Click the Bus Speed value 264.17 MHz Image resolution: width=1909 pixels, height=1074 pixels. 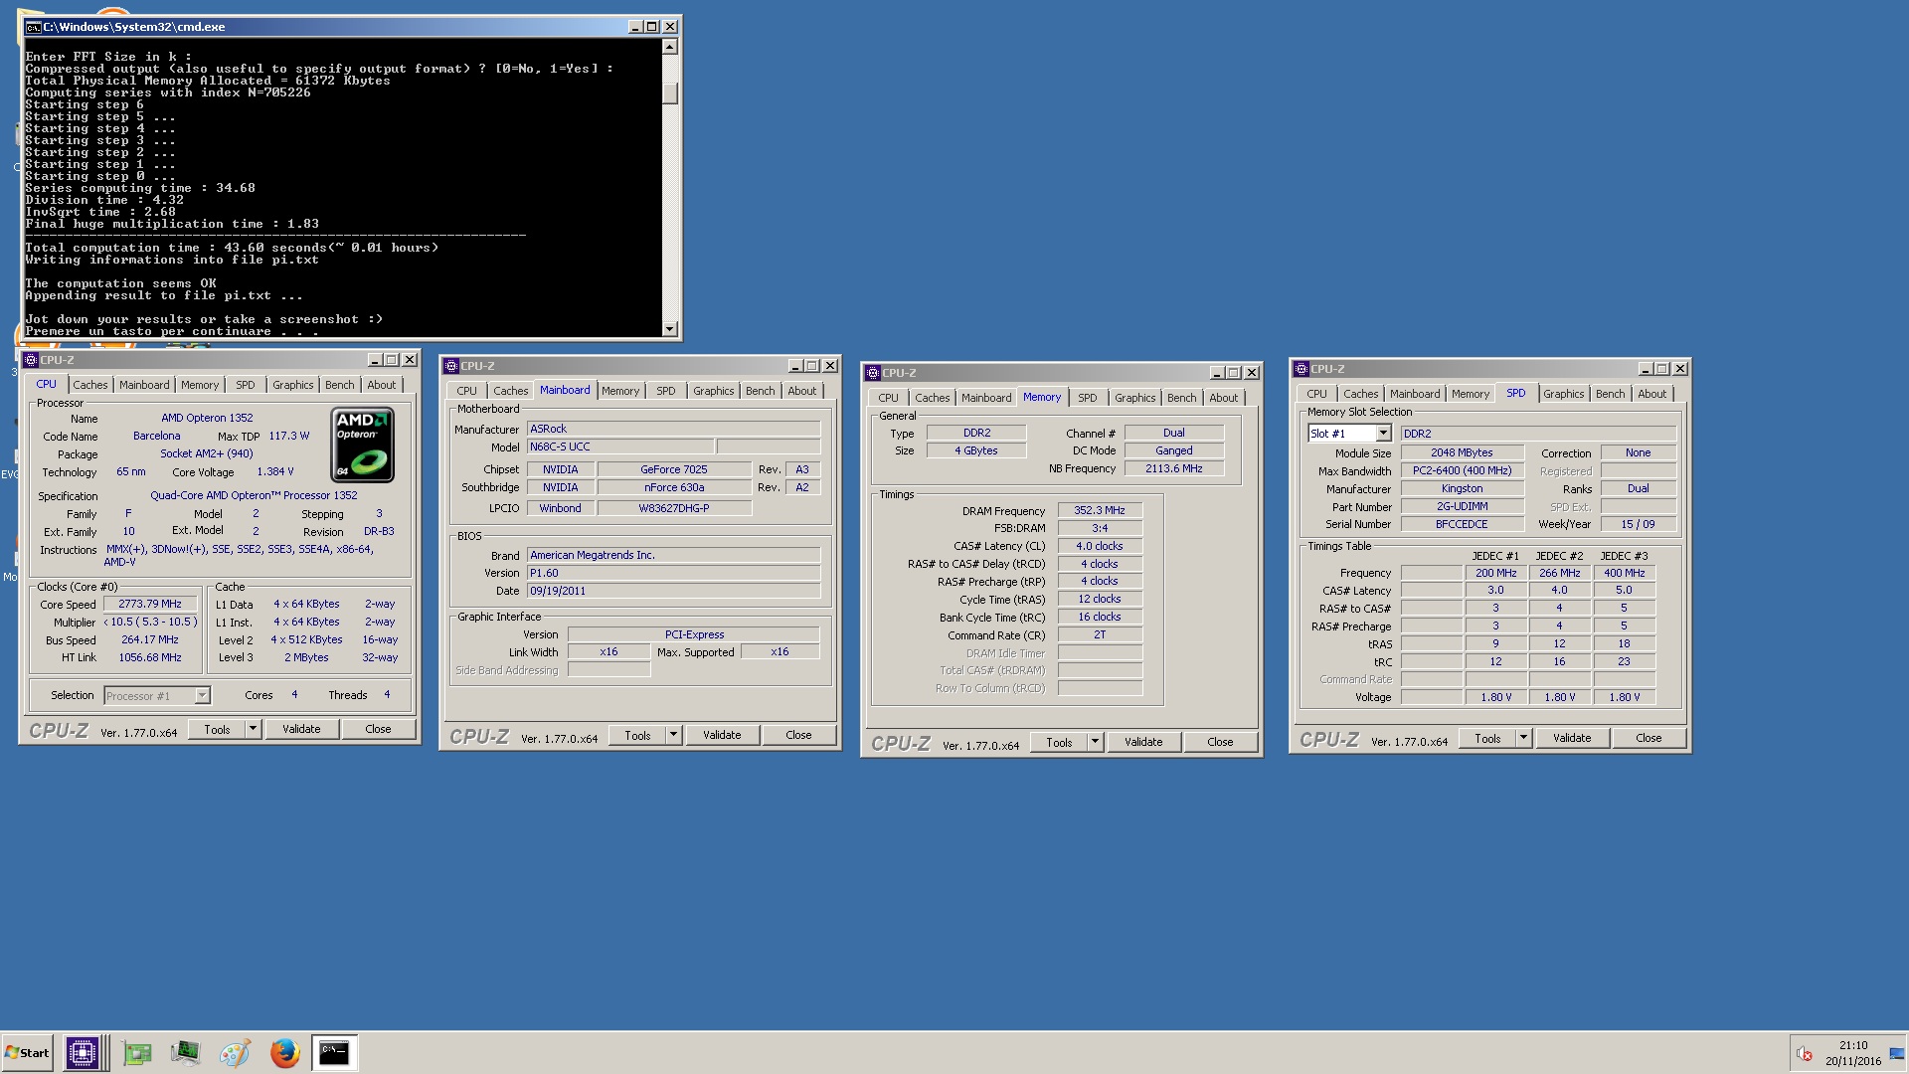150,639
